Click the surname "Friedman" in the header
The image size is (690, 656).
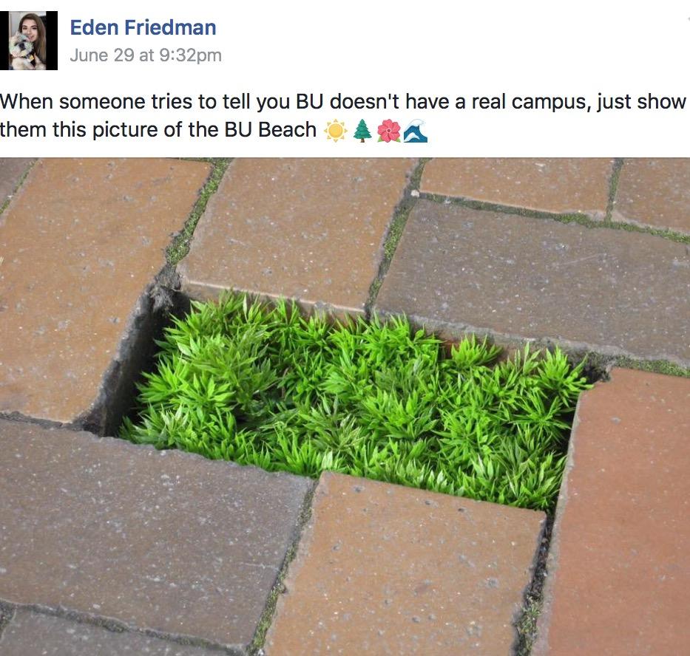pos(171,28)
